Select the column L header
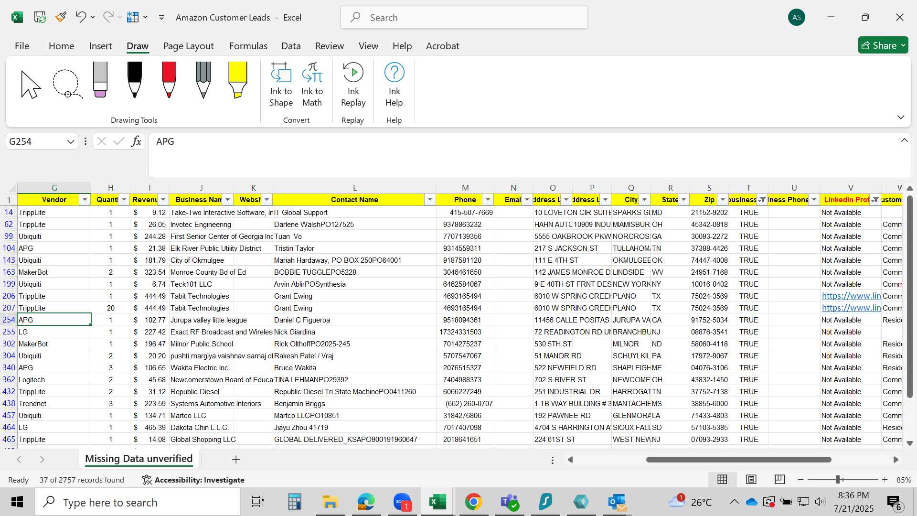The width and height of the screenshot is (917, 516). [x=354, y=188]
